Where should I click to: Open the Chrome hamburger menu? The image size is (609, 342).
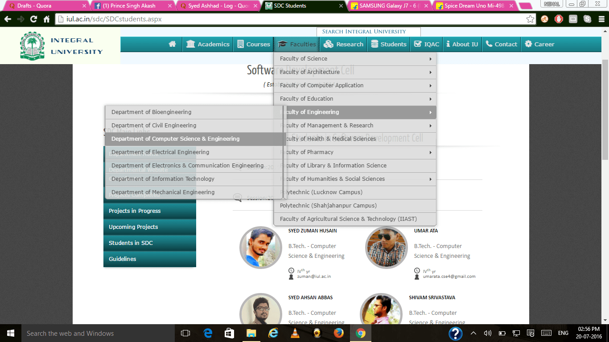(601, 19)
